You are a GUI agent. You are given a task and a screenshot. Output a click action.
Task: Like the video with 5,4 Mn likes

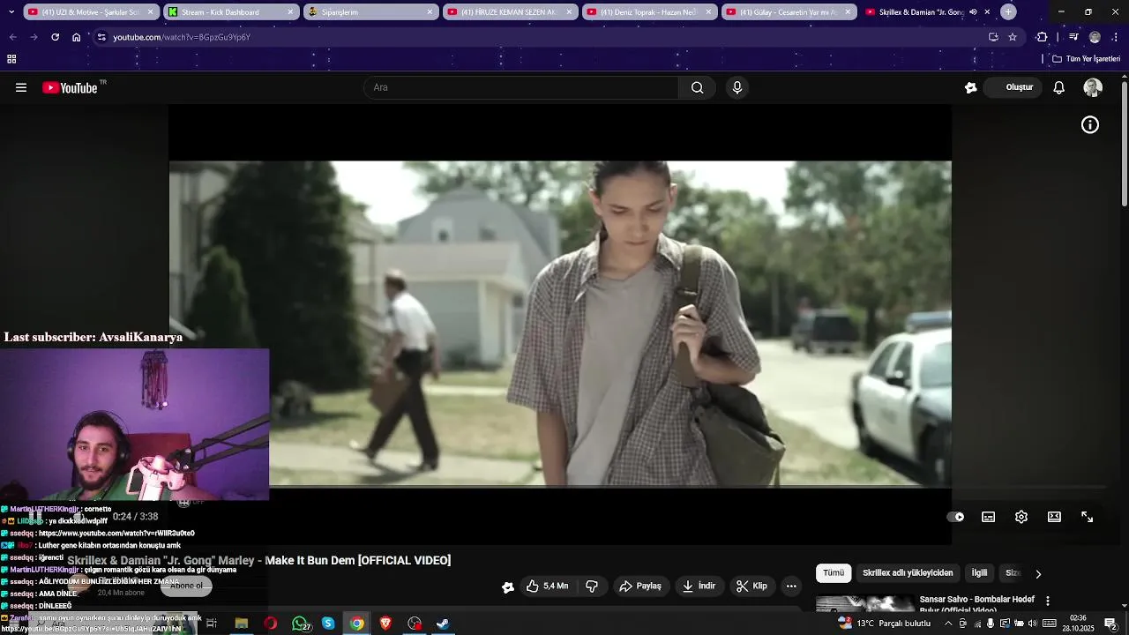click(547, 586)
